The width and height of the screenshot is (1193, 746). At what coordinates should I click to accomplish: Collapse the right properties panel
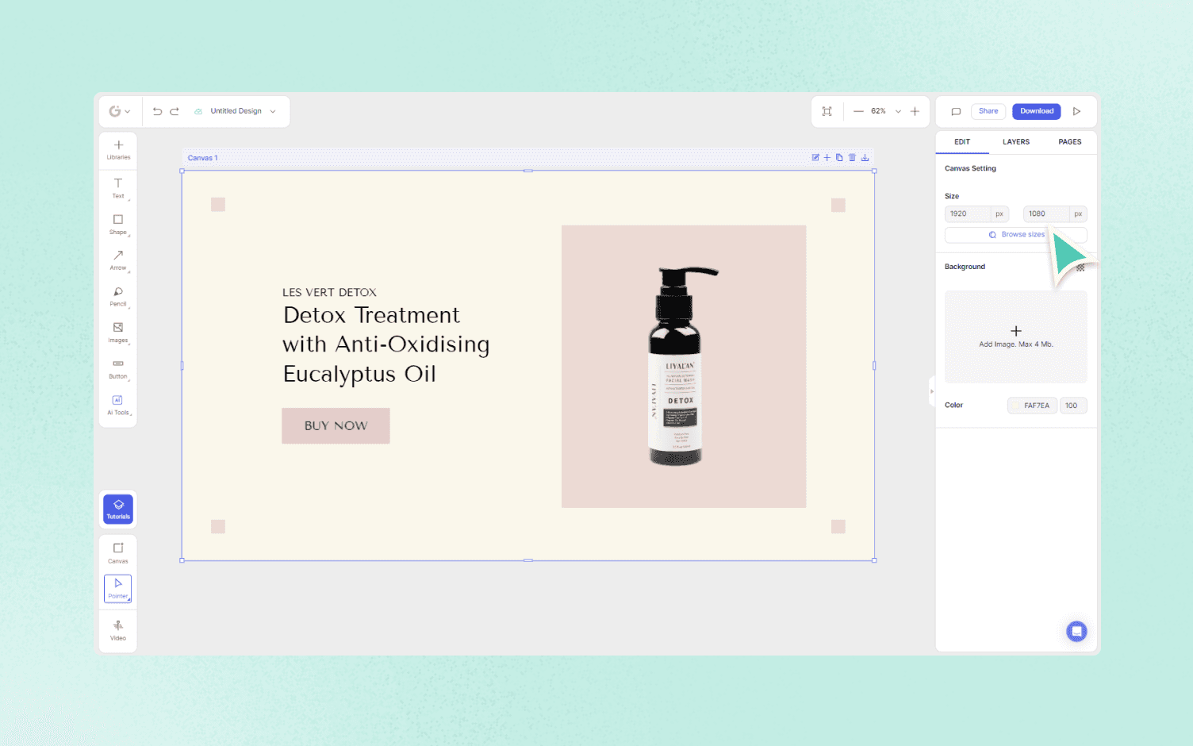[932, 392]
